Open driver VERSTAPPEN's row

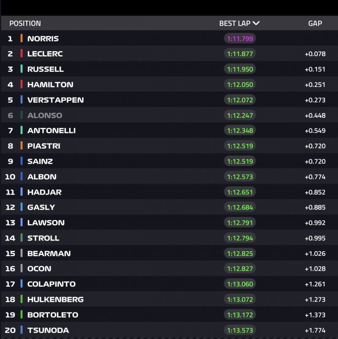click(x=55, y=100)
